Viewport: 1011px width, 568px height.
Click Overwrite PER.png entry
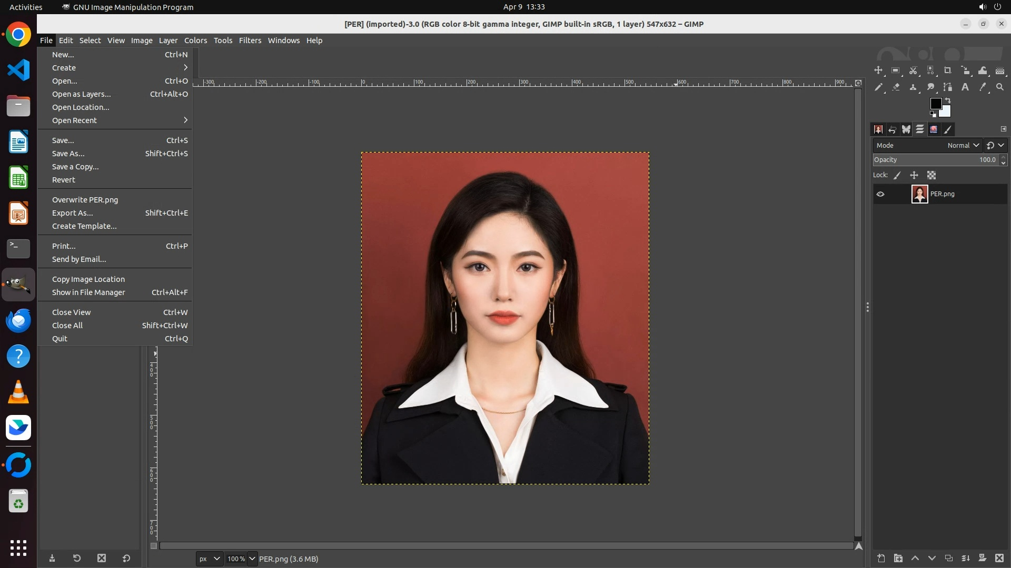tap(85, 200)
